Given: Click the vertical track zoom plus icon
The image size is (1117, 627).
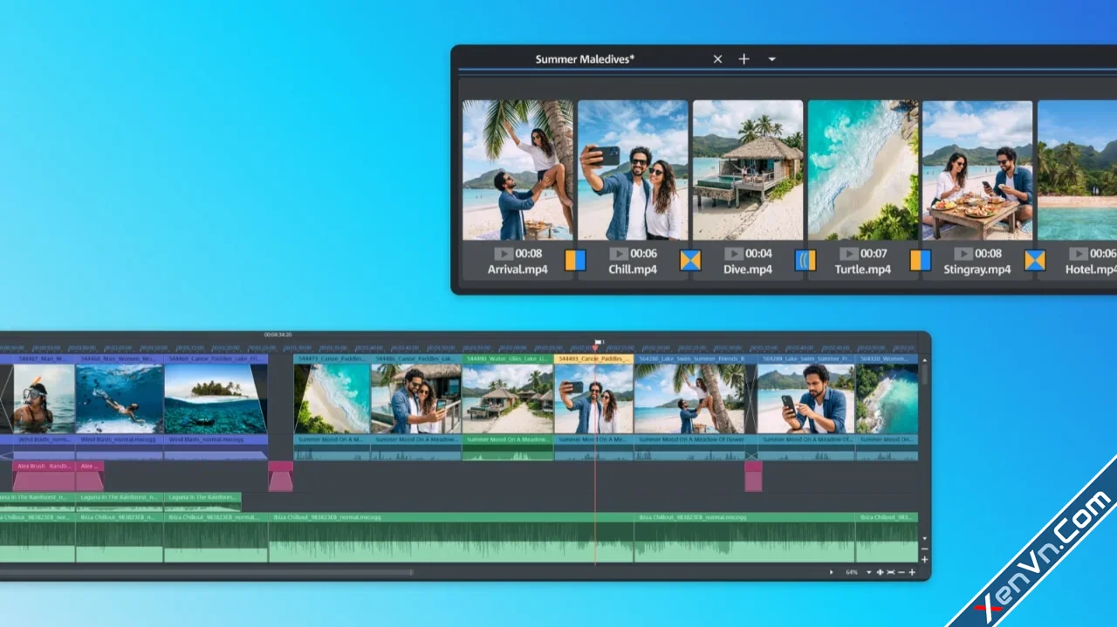Looking at the screenshot, I should (x=924, y=559).
